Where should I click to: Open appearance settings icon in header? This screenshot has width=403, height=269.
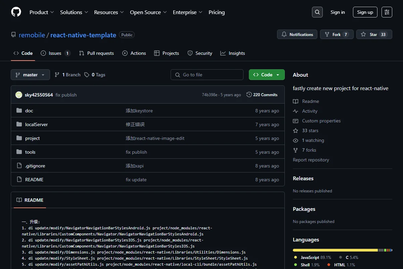pyautogui.click(x=387, y=12)
